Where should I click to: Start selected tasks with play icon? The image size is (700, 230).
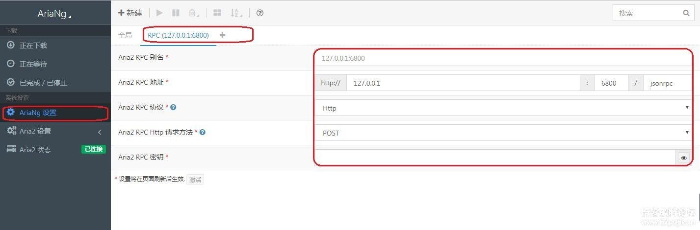[x=159, y=13]
